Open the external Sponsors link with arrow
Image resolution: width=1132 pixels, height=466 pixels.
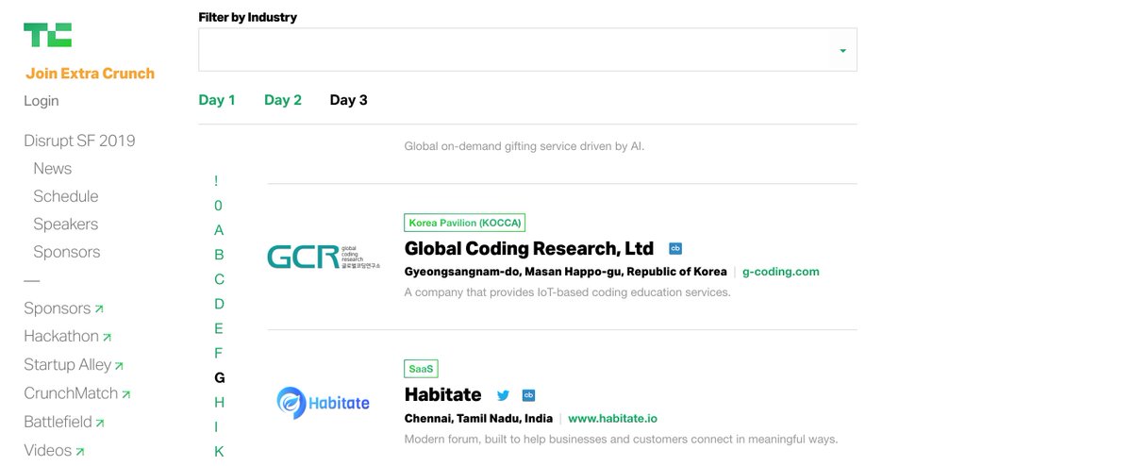coord(64,308)
